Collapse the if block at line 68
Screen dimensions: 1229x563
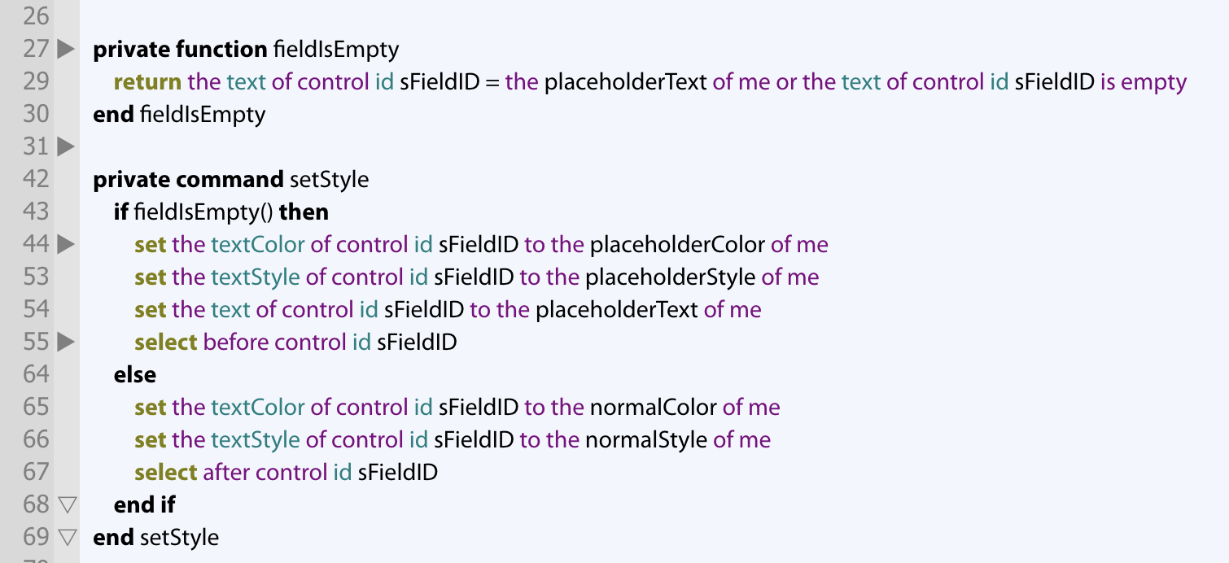click(x=67, y=505)
